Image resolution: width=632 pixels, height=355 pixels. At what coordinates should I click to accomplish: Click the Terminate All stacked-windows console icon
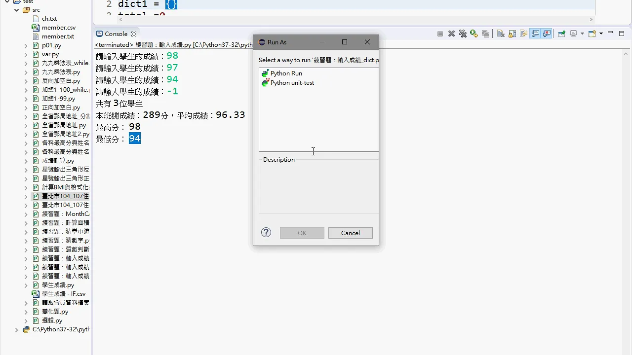[x=485, y=34]
